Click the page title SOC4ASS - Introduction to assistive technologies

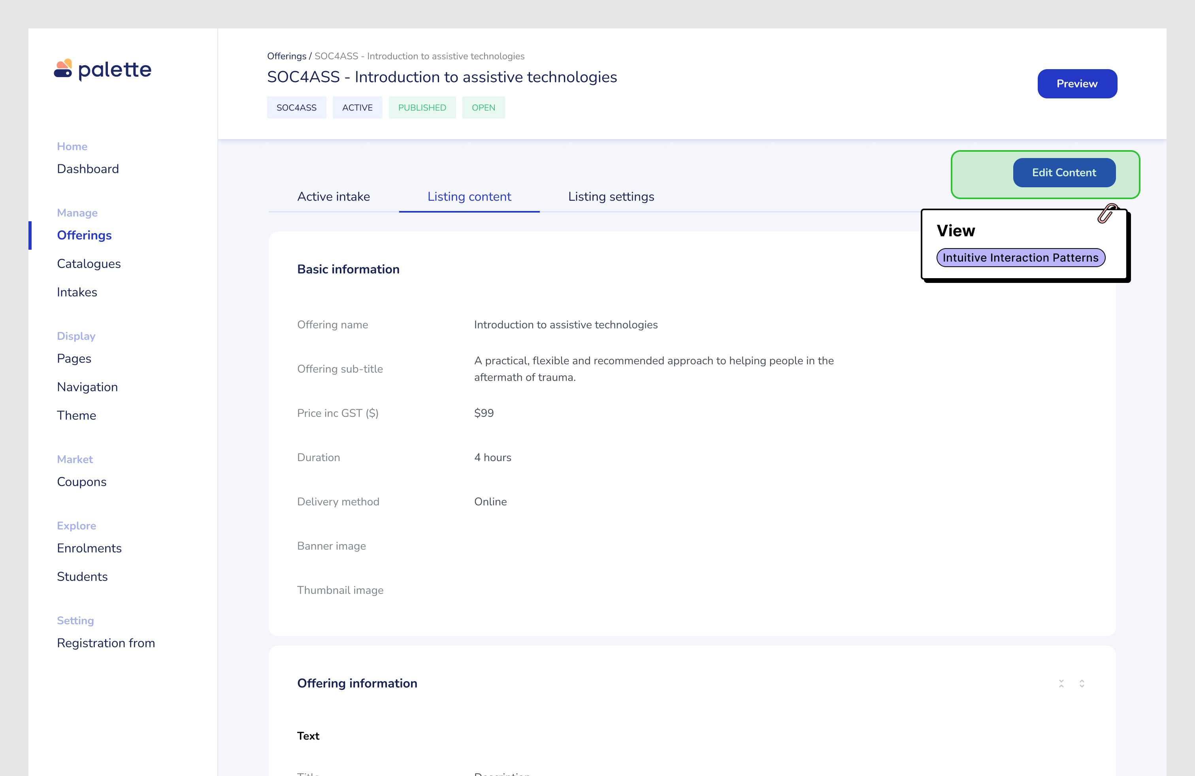tap(442, 77)
